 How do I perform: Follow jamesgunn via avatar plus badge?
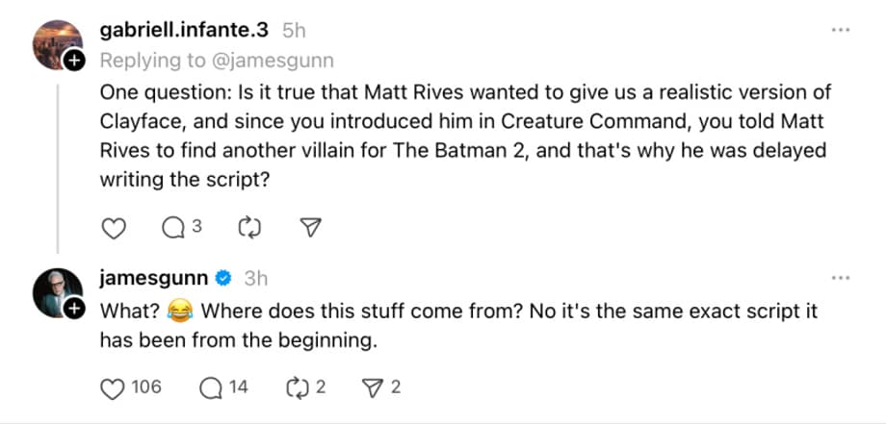[74, 308]
